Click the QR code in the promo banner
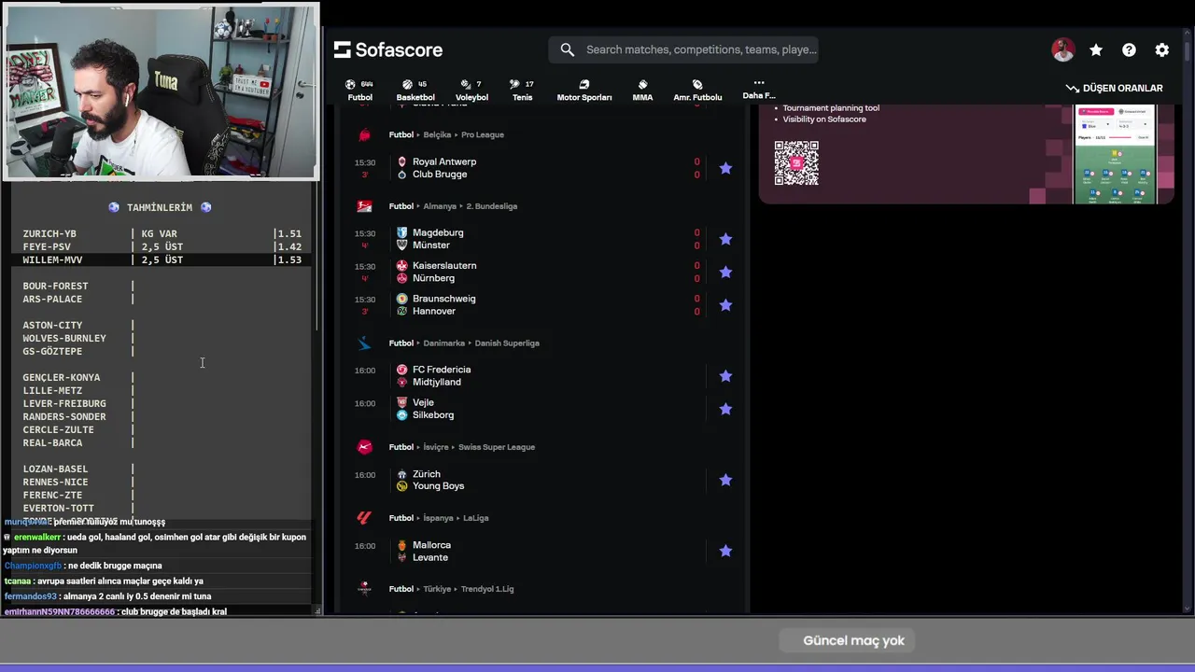The image size is (1195, 672). (796, 163)
